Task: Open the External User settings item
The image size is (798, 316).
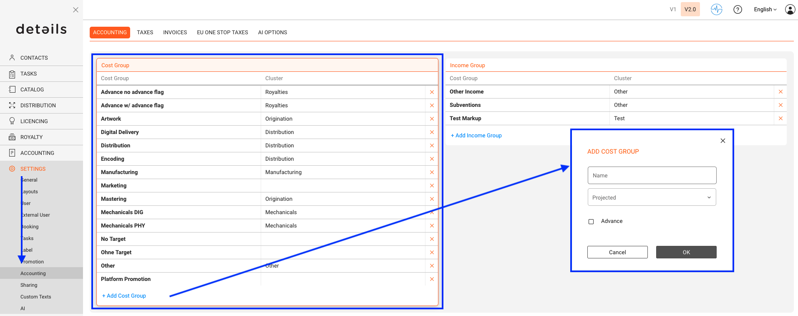Action: coord(35,215)
